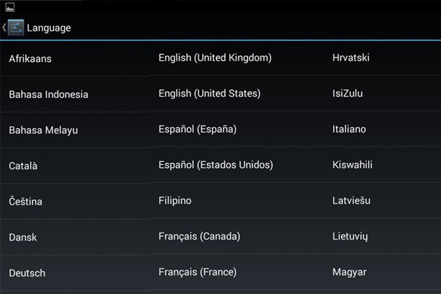The height and width of the screenshot is (294, 441).
Task: Tap the back chevron beside Settings icon
Action: [4, 28]
